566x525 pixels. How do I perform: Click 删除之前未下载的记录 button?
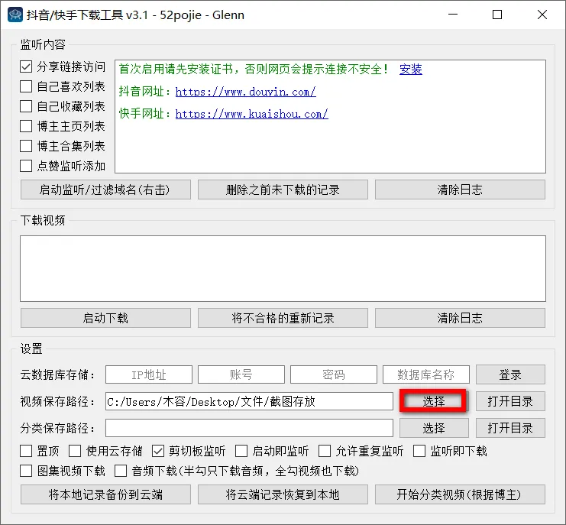283,190
